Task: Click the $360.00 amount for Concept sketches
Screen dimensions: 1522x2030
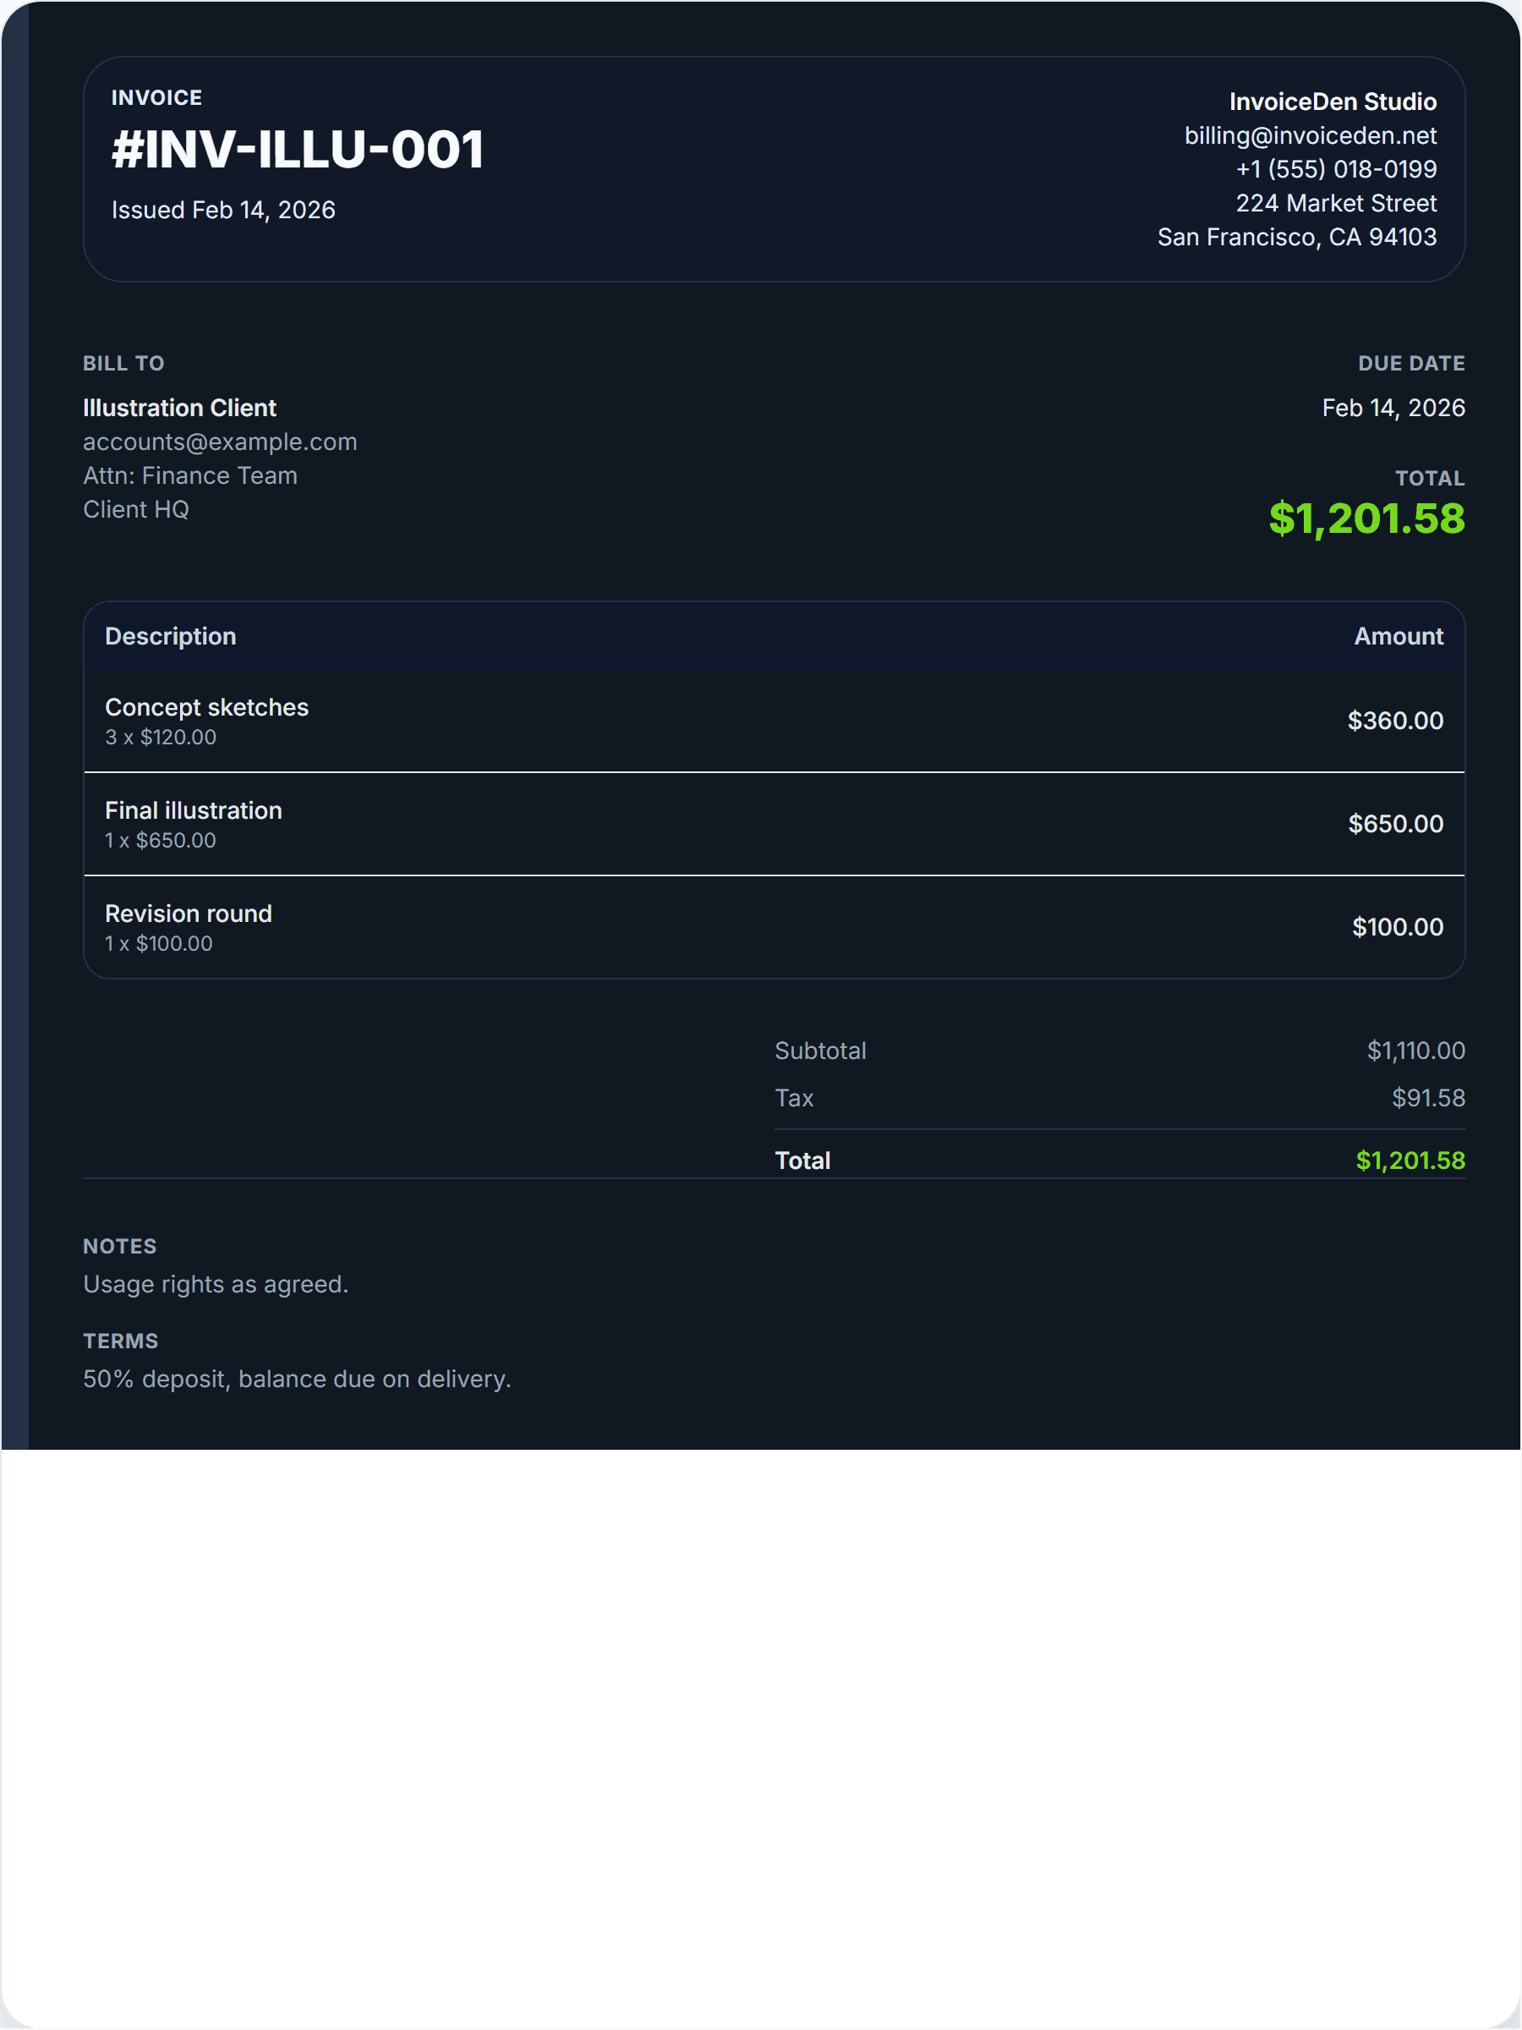Action: (x=1394, y=721)
